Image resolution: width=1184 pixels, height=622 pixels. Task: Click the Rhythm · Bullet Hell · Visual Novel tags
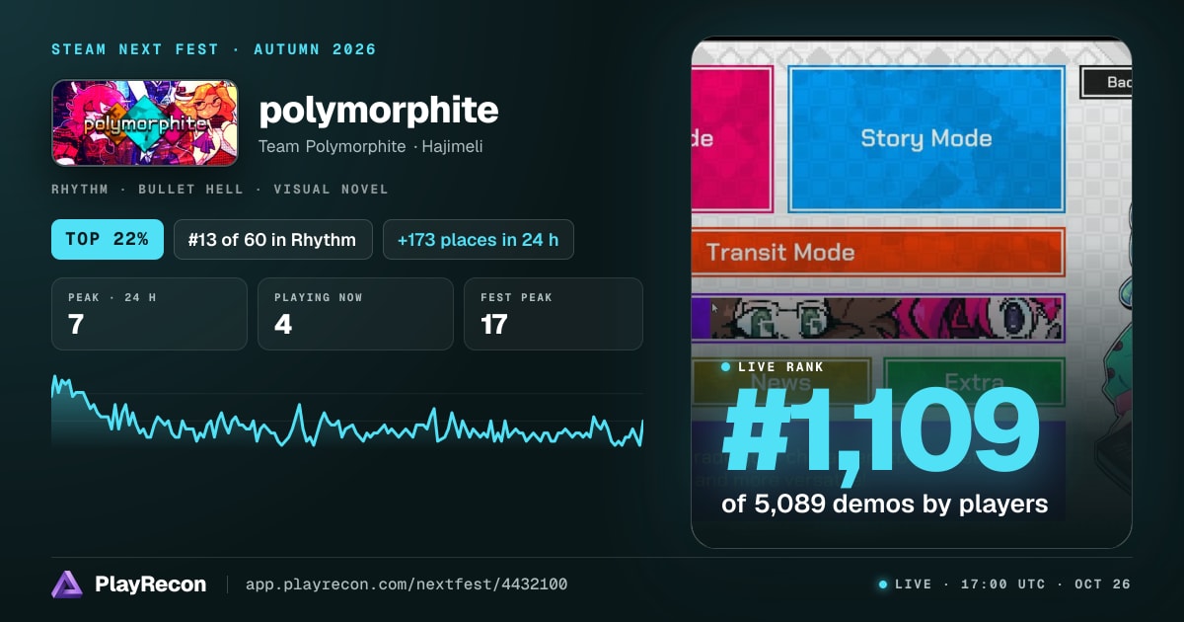[220, 189]
